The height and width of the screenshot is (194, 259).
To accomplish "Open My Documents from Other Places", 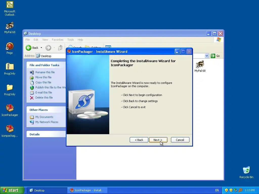I will coord(44,117).
